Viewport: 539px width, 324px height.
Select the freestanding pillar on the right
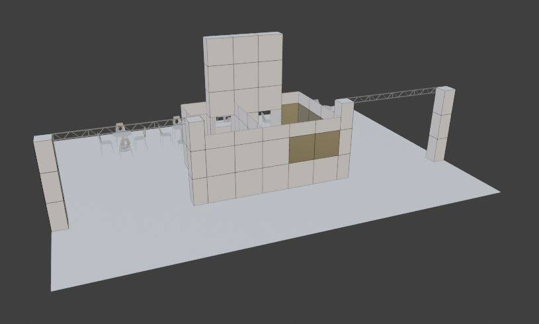coord(442,126)
